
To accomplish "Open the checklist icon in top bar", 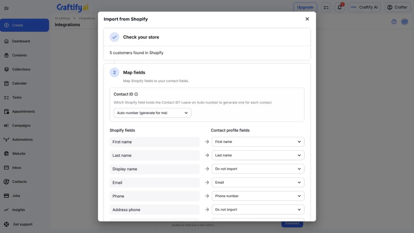I will [x=326, y=7].
